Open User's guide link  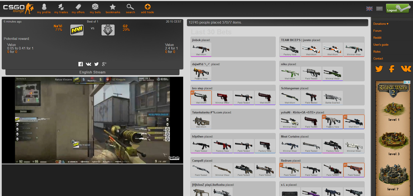381,45
